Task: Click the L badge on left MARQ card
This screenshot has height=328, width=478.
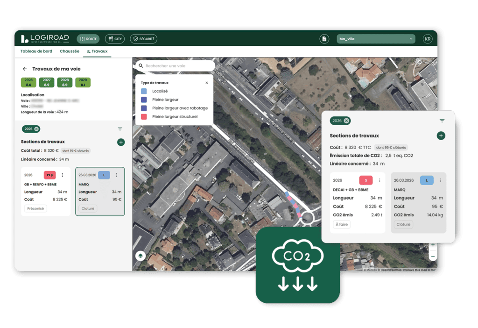Action: tap(104, 175)
